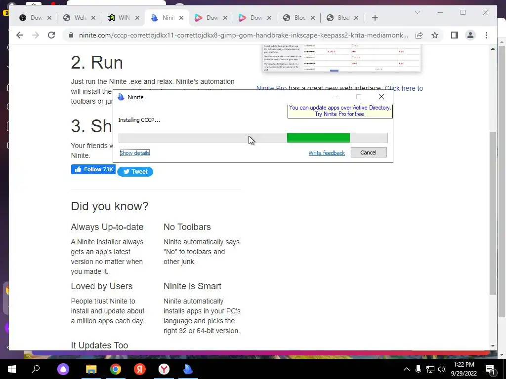506x379 pixels.
Task: Click the 'Installing CCCP…' status text
Action: pyautogui.click(x=139, y=120)
